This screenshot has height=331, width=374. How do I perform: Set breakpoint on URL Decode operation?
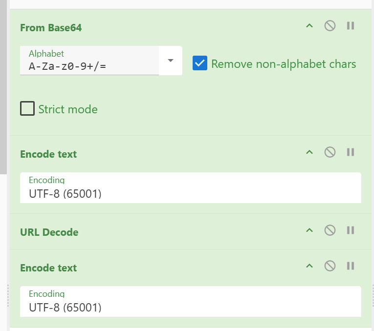[351, 230]
